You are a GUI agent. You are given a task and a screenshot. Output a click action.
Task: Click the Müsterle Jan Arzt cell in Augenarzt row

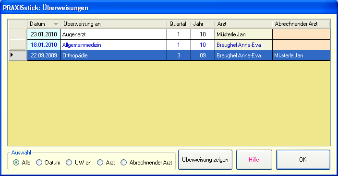pyautogui.click(x=243, y=34)
